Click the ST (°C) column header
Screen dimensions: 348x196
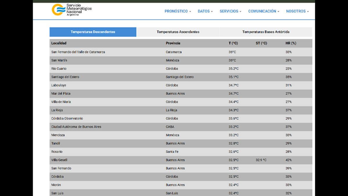[261, 43]
